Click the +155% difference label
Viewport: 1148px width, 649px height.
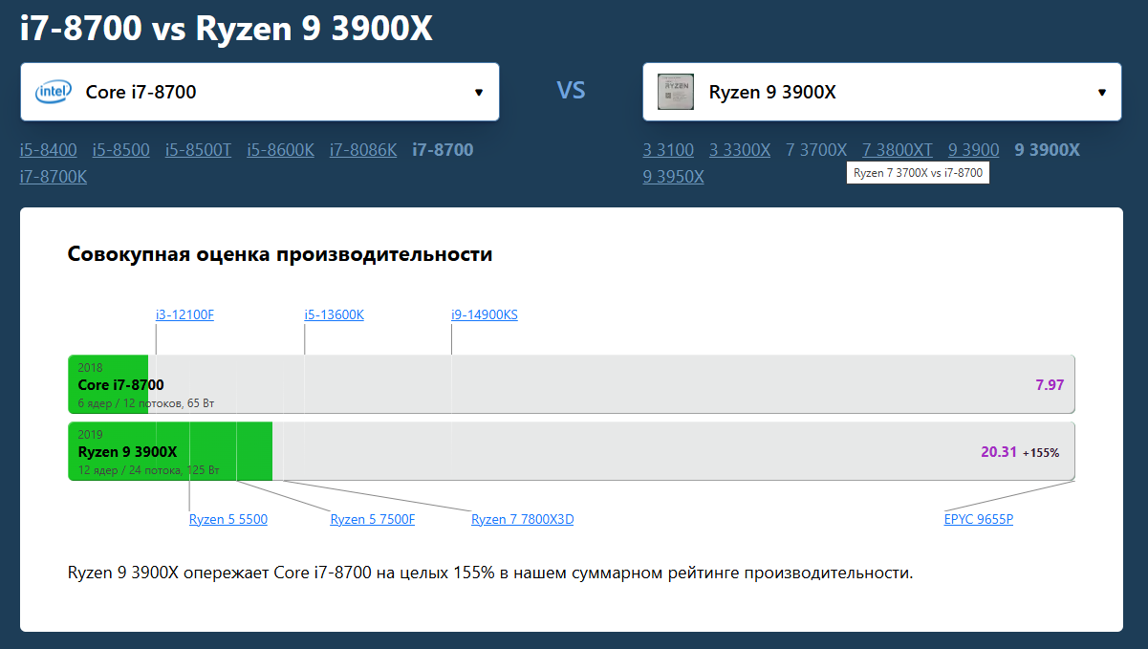(1041, 453)
